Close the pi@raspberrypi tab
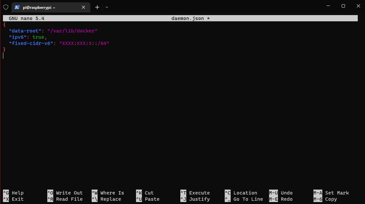 coord(83,8)
